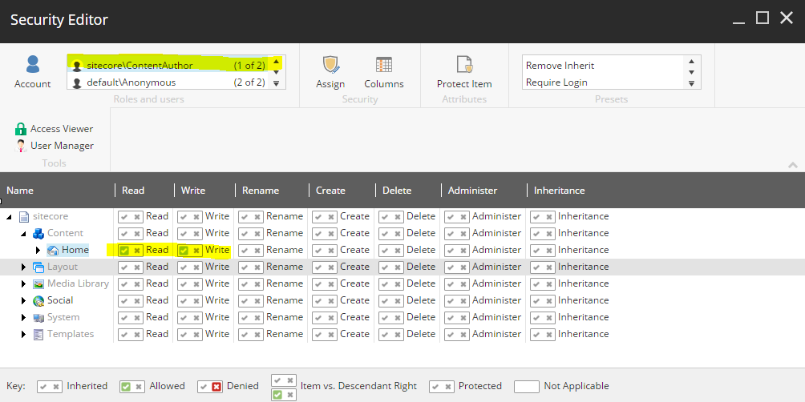Toggle Read permission for Templates
Viewport: 805px width, 402px height.
[131, 334]
